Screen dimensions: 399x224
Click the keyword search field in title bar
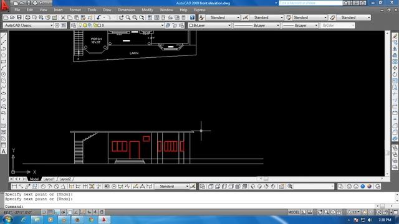[310, 2]
